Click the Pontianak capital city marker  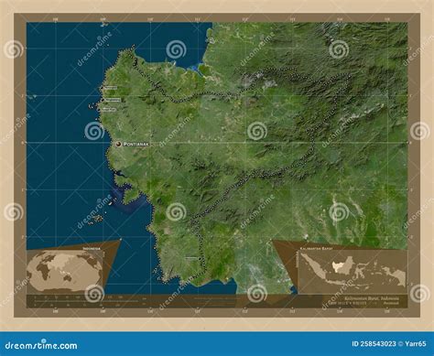118,144
